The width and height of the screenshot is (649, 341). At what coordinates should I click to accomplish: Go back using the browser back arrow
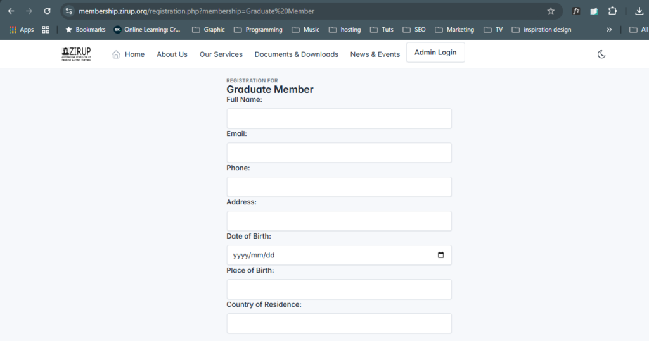coord(11,11)
